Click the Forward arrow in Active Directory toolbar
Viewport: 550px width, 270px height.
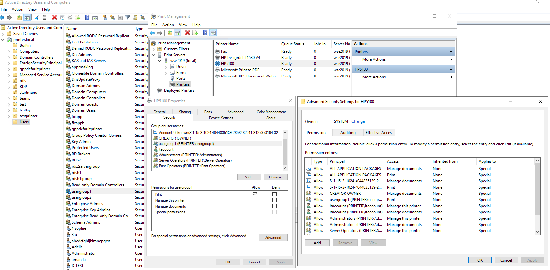(9, 17)
